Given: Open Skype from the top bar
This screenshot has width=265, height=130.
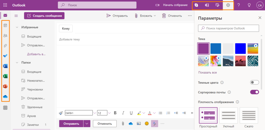Looking at the screenshot, I should tap(197, 5).
